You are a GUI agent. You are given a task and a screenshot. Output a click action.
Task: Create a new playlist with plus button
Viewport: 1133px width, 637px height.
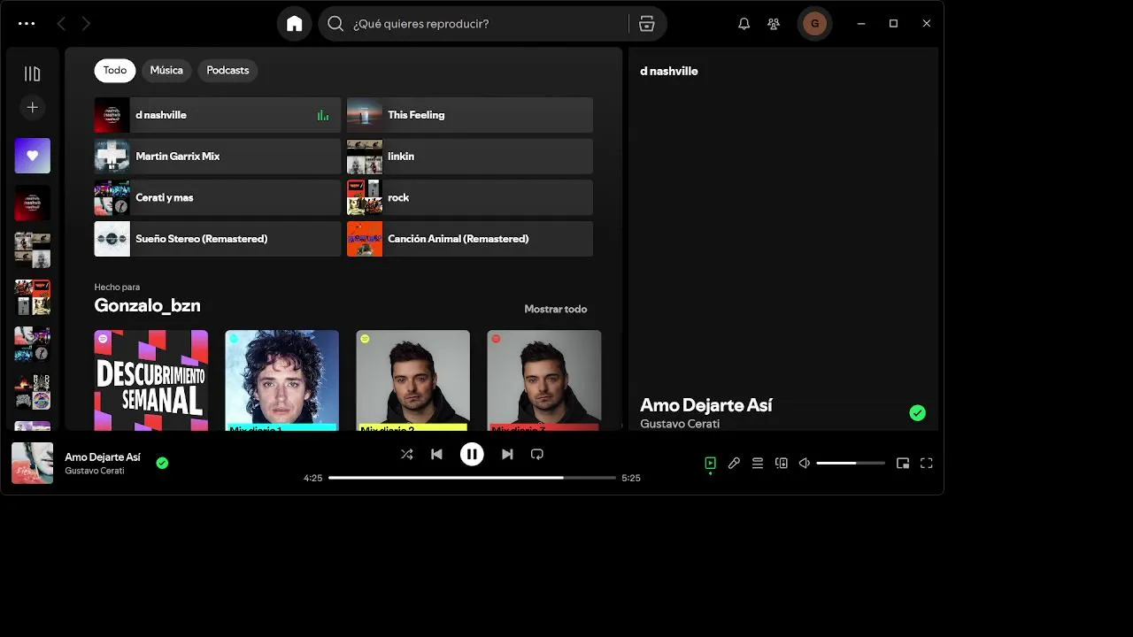tap(32, 107)
